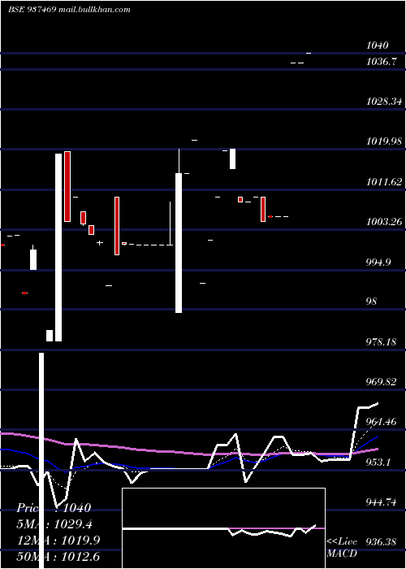Click the 1036.7 price axis label
Screen dimensions: 406x569
[x=381, y=62]
